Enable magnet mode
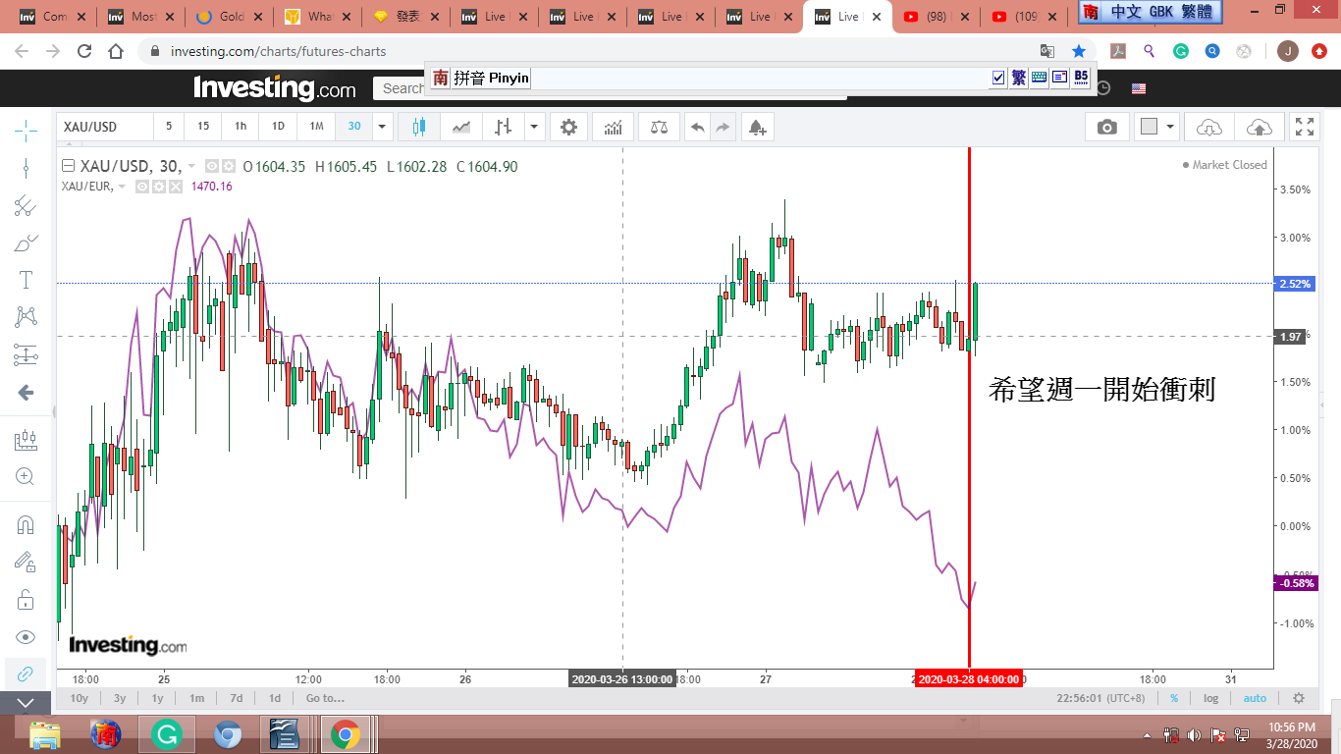 (26, 525)
